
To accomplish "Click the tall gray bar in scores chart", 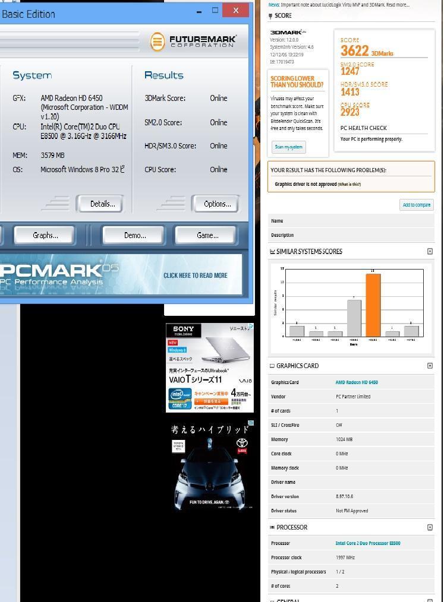I will coord(354,318).
